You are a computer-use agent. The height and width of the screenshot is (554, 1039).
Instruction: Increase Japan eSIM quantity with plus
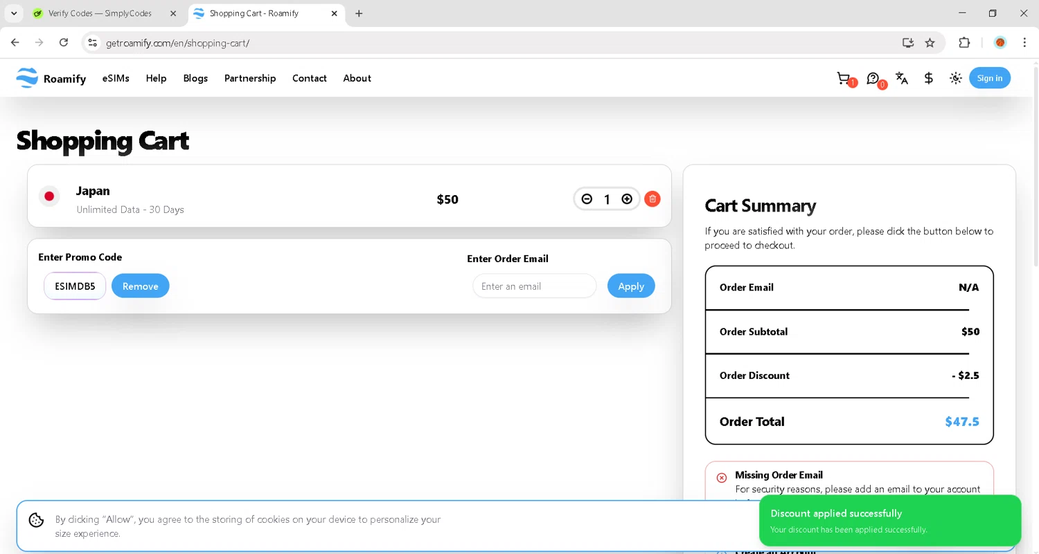tap(627, 199)
